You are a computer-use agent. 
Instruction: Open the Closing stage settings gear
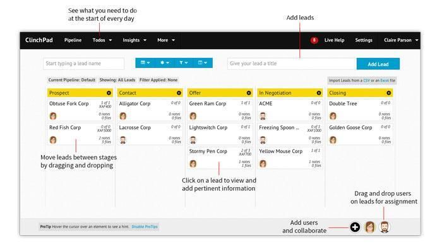pyautogui.click(x=389, y=93)
